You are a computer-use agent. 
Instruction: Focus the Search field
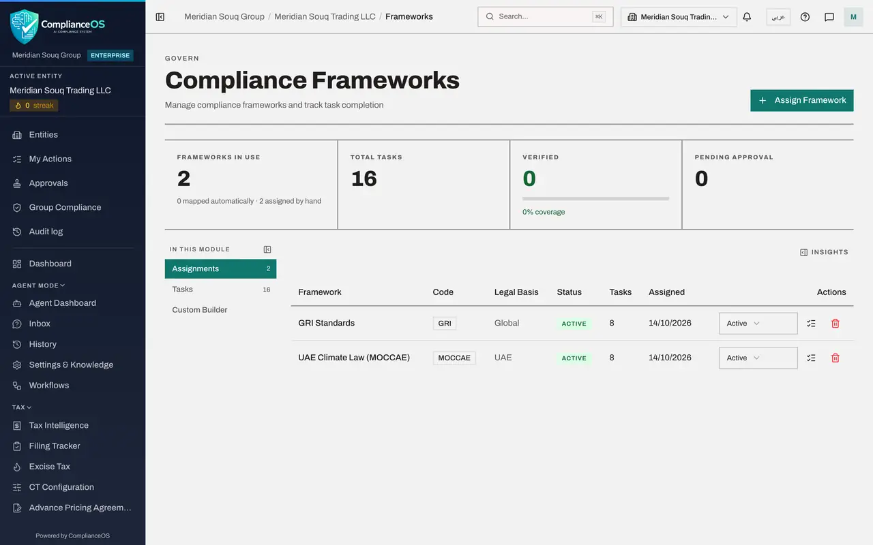point(546,17)
